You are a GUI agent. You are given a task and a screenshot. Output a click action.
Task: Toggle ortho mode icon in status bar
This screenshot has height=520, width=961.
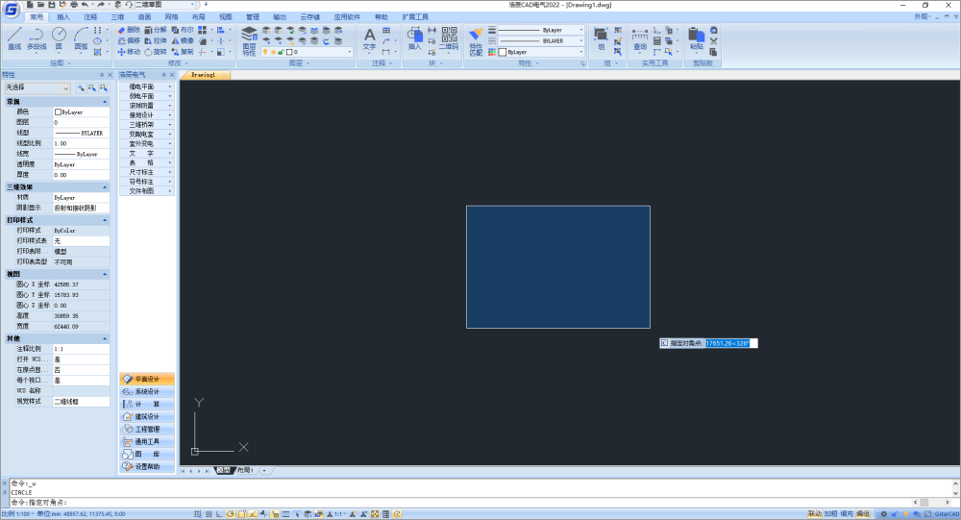pos(219,514)
